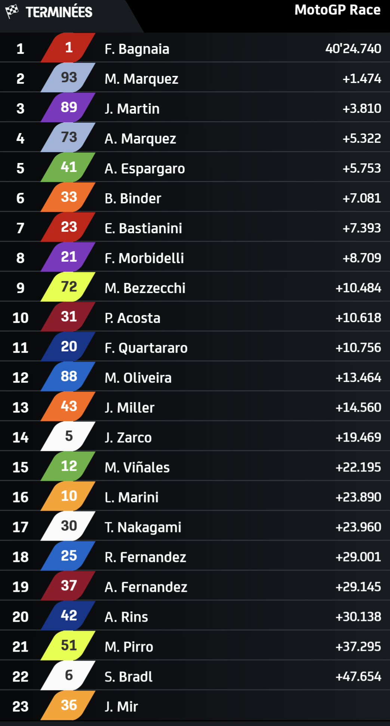Open rider F. Bagnaia's entry
This screenshot has width=390, height=726.
coord(137,49)
